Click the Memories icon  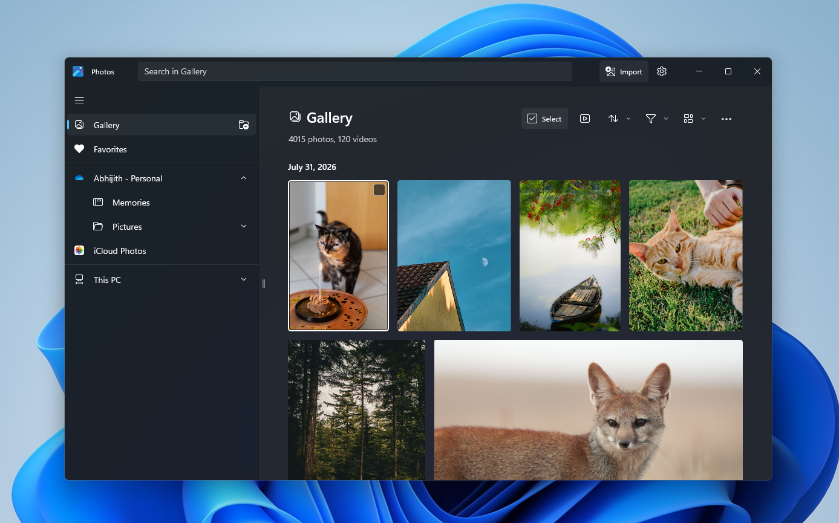[x=98, y=203]
